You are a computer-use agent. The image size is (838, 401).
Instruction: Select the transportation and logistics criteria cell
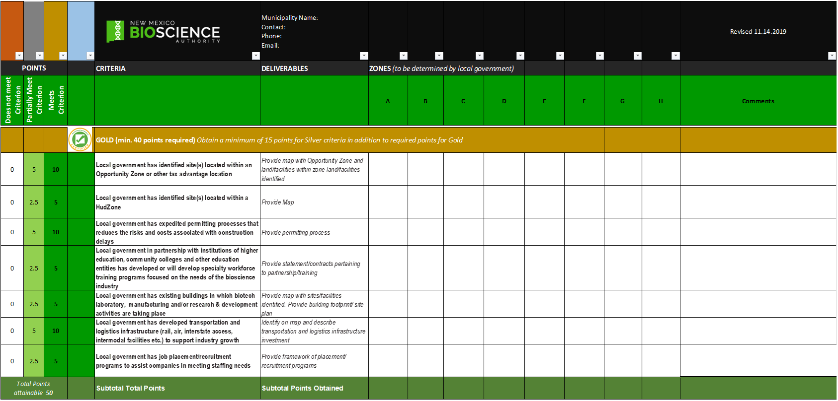point(177,331)
